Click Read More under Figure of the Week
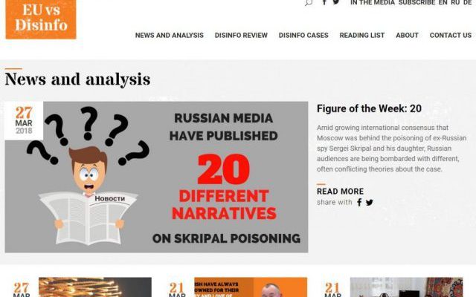 tap(340, 192)
